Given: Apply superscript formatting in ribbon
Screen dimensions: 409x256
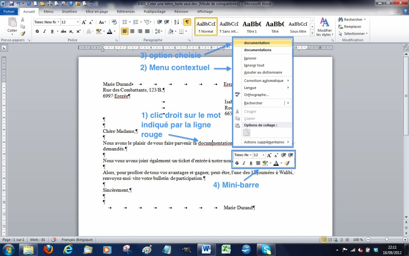Looking at the screenshot, I should (78, 31).
